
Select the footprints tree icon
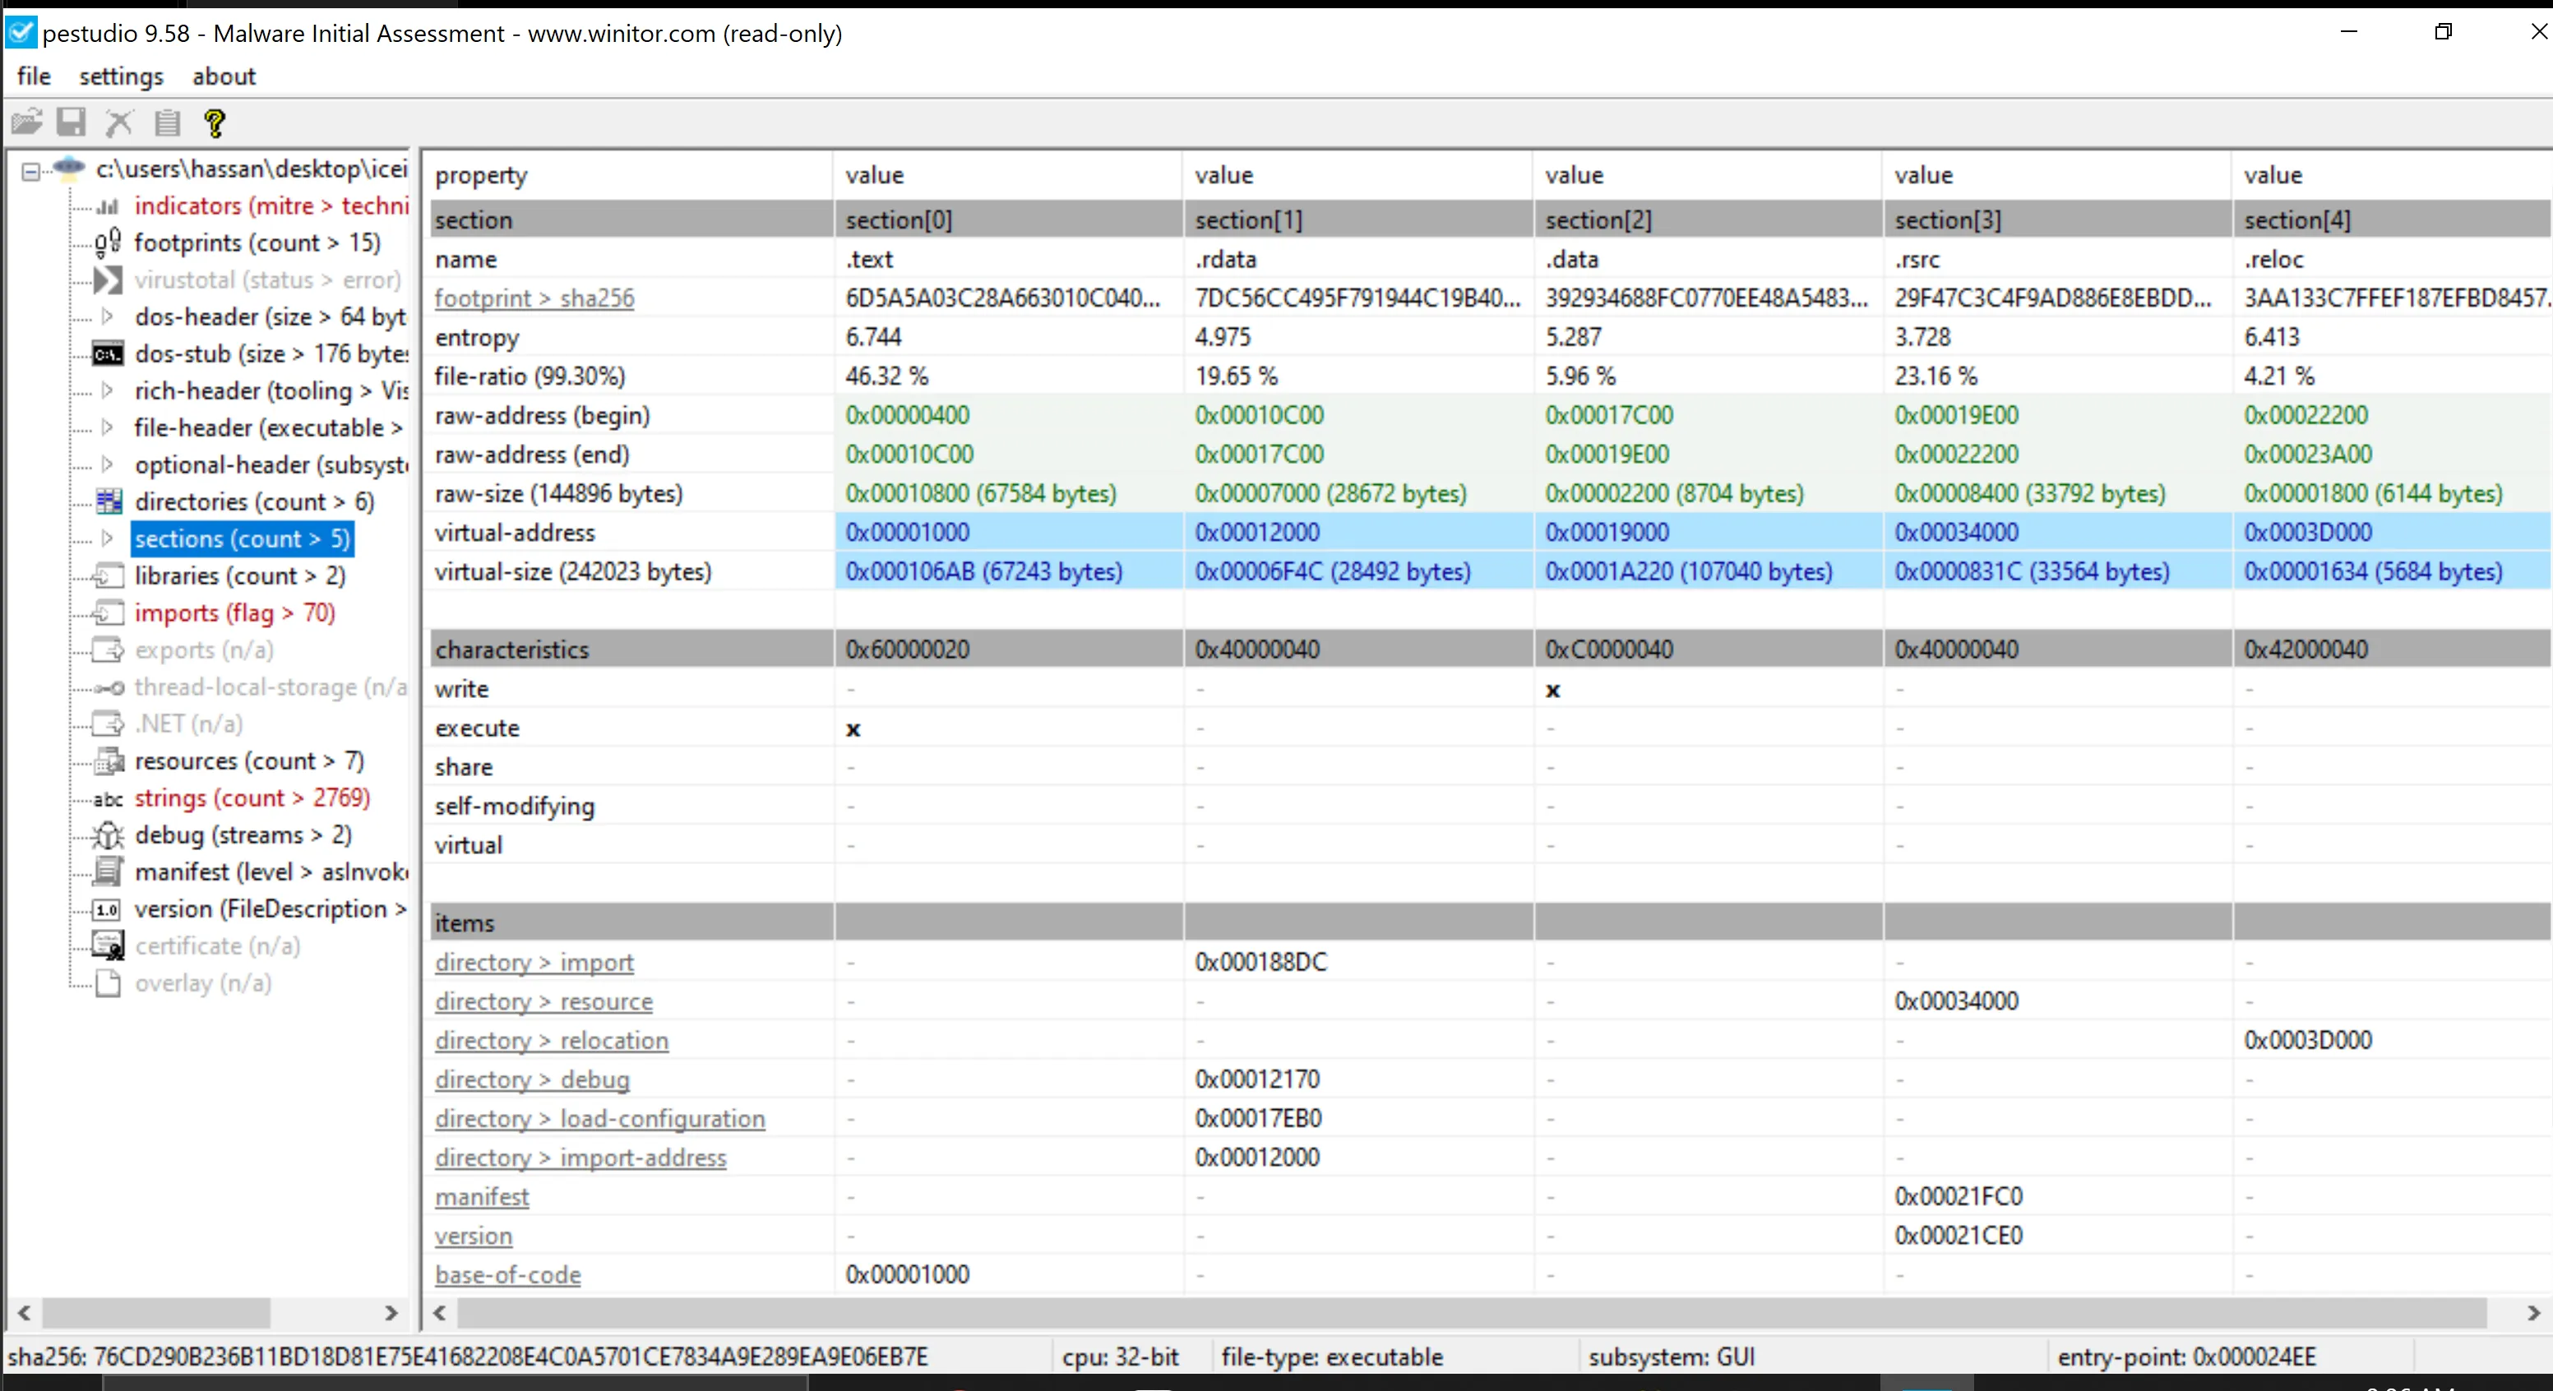click(108, 243)
